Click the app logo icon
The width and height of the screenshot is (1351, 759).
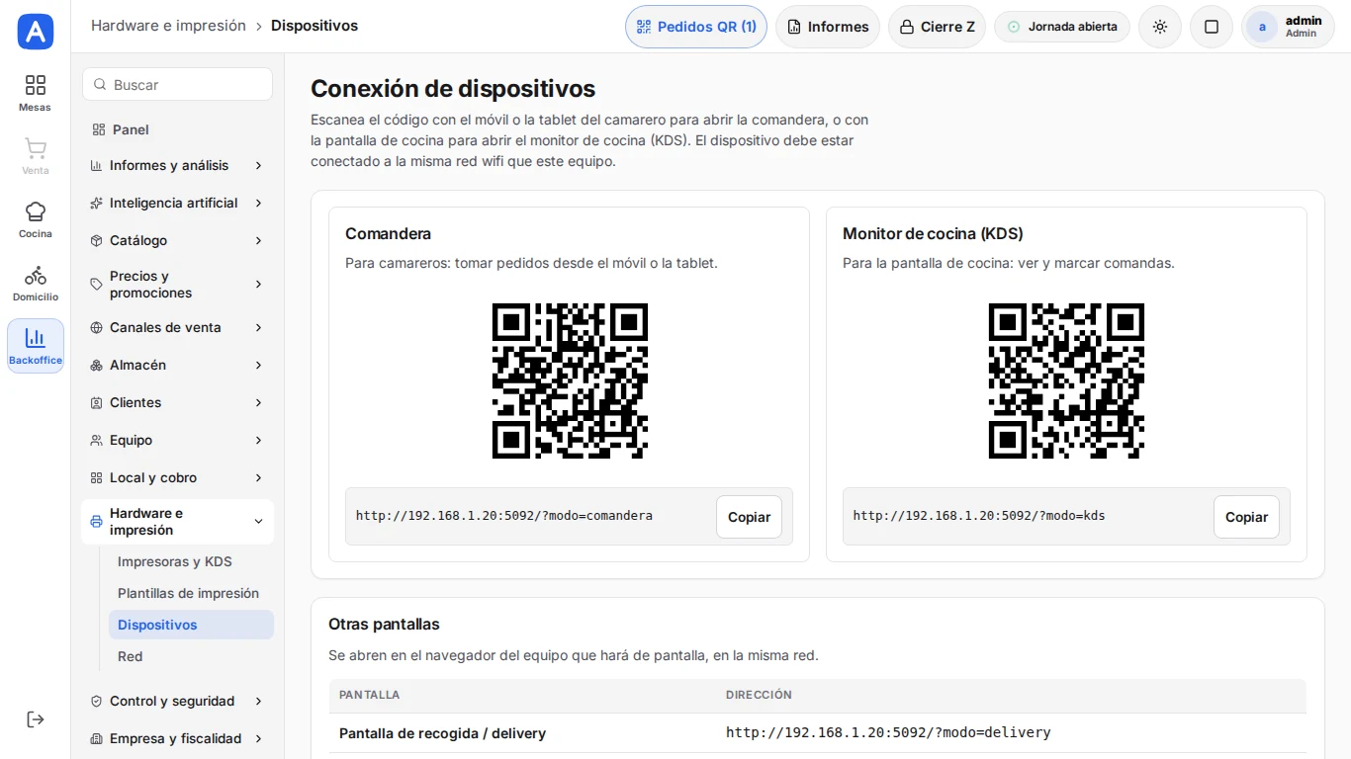(36, 32)
